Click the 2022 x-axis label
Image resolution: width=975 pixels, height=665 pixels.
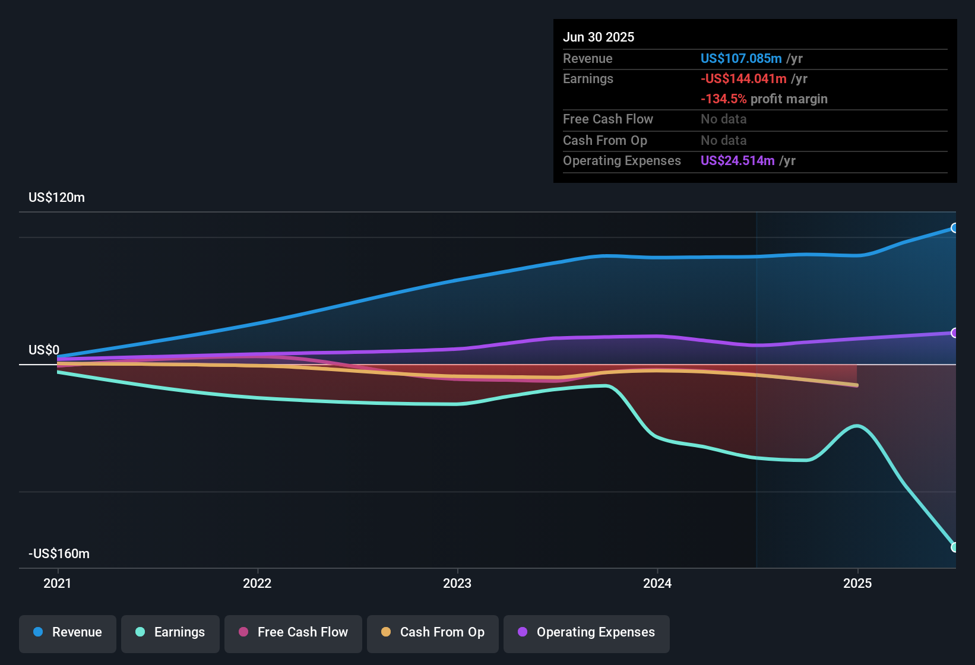tap(257, 584)
